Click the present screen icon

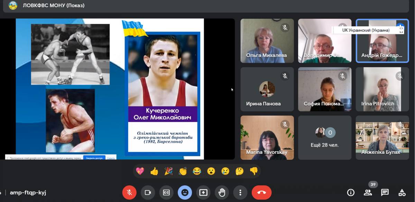(203, 192)
